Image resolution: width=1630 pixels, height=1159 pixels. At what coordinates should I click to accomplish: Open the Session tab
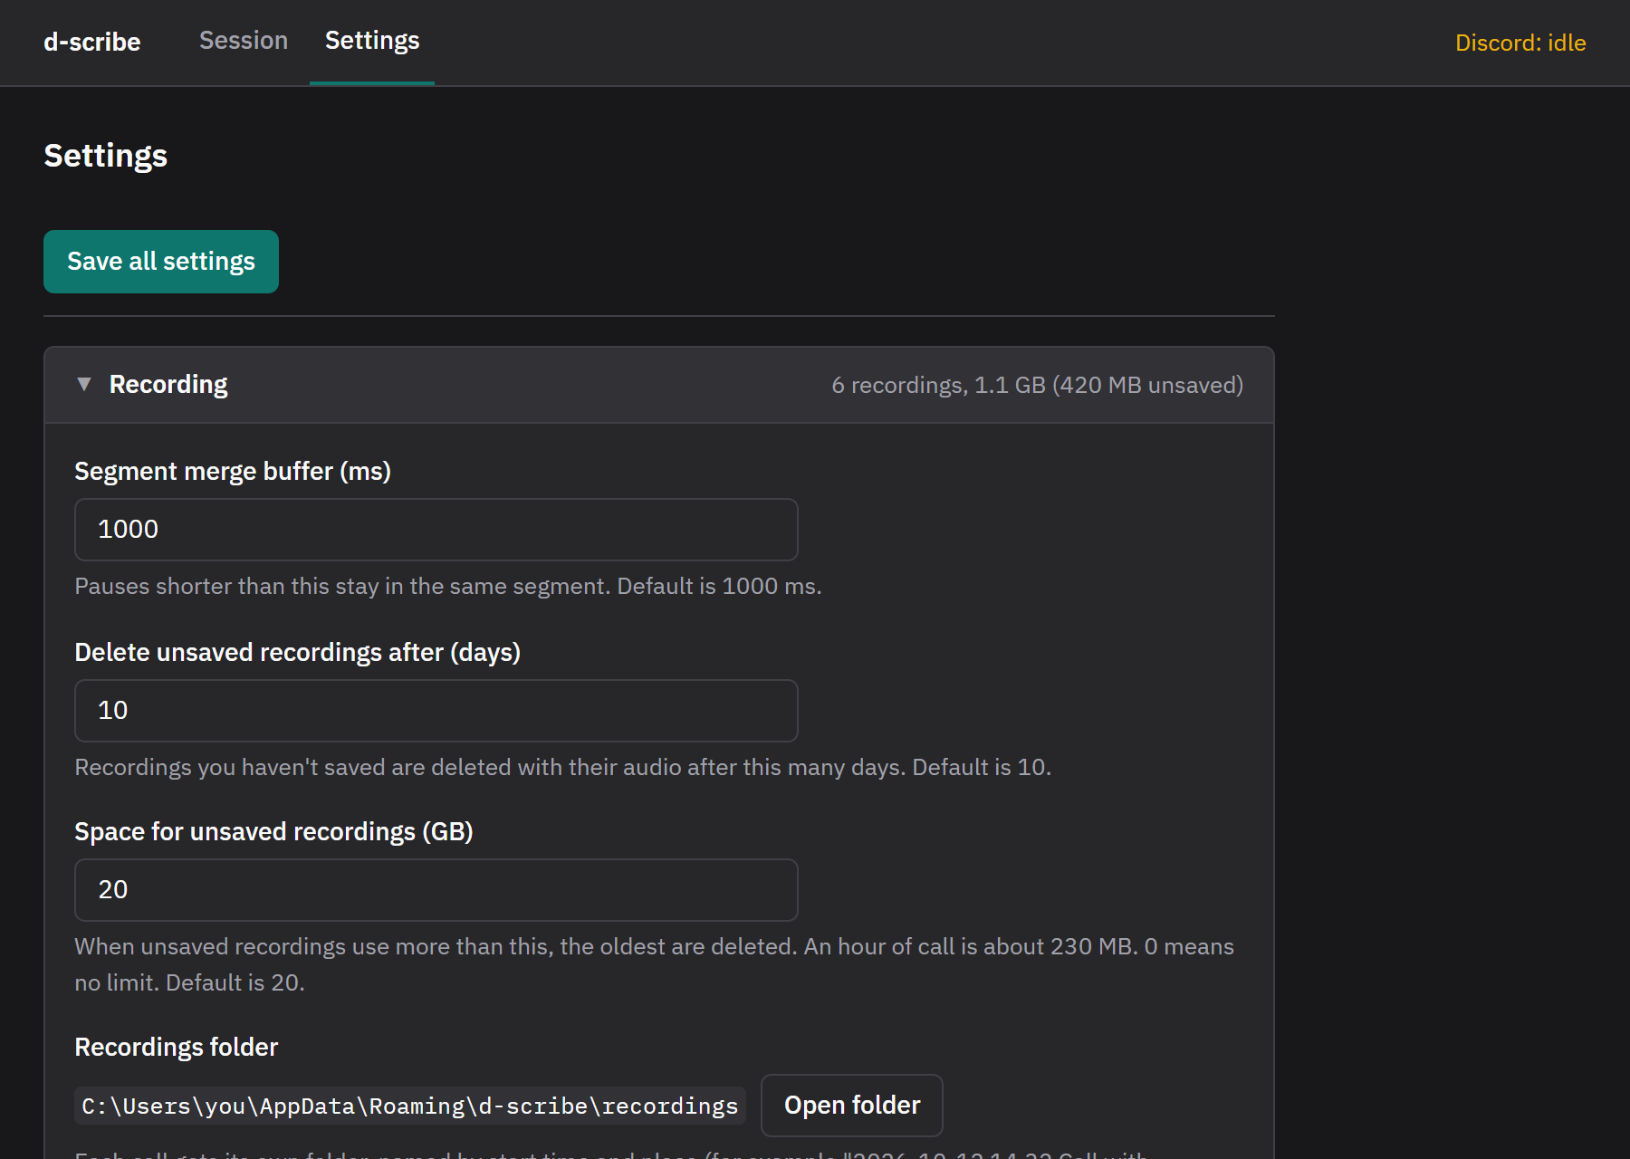coord(244,41)
